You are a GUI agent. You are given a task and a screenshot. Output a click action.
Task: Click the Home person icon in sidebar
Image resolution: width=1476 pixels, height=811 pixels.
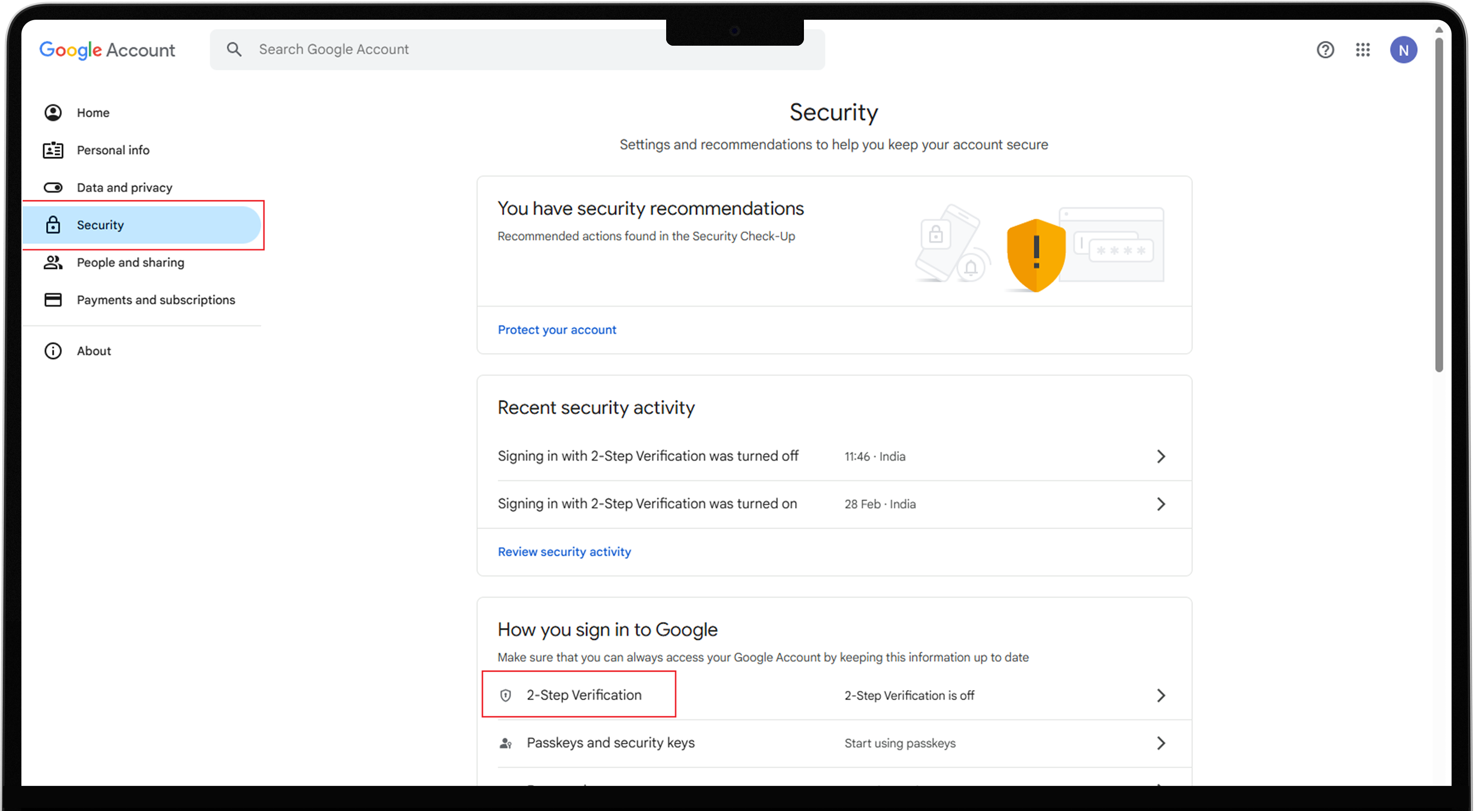click(x=53, y=112)
